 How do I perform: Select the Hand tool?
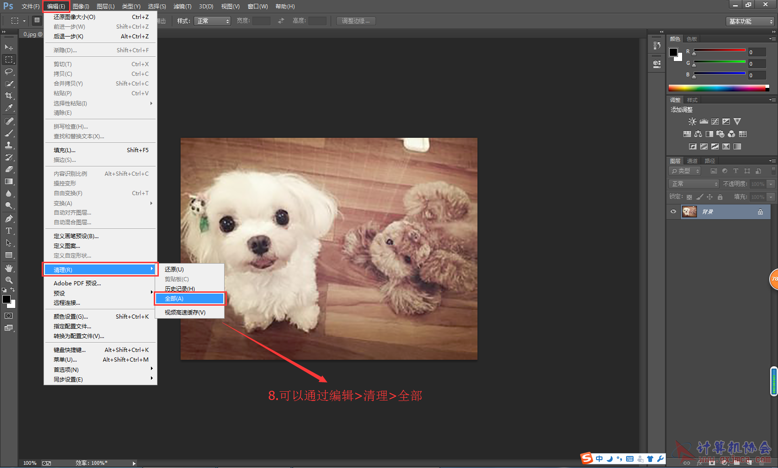(9, 268)
